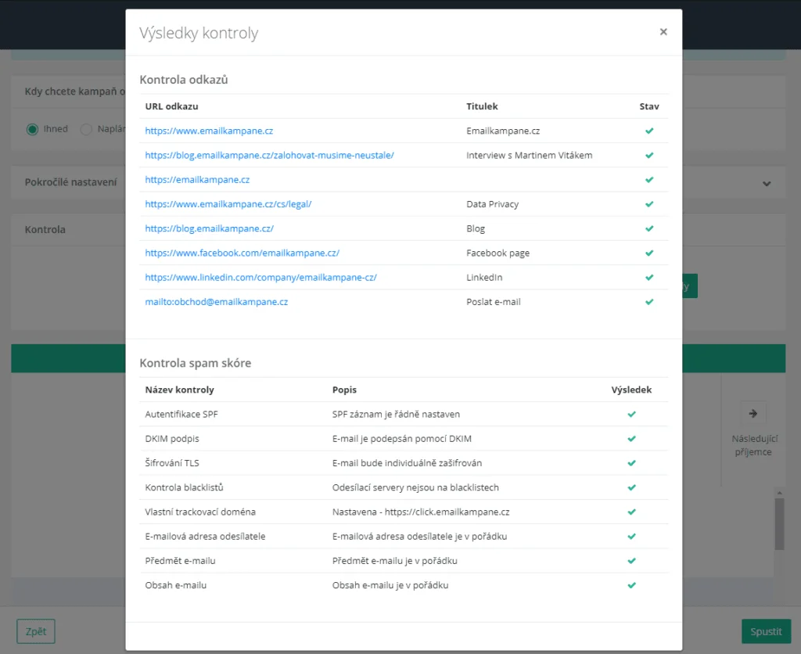This screenshot has width=801, height=654.
Task: Click the Stav column header
Action: [649, 106]
